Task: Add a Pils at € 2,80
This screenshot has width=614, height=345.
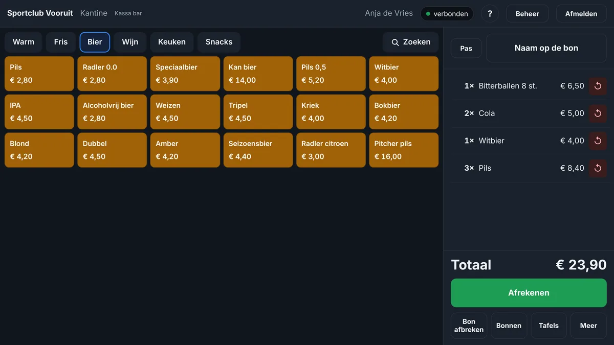Action: (x=39, y=74)
